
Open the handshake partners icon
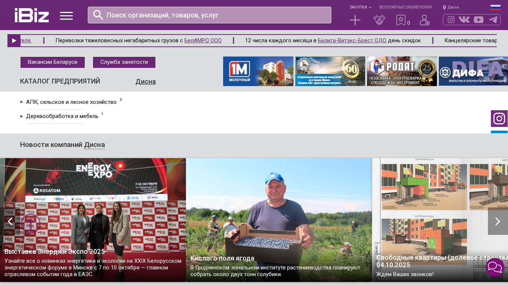(379, 20)
